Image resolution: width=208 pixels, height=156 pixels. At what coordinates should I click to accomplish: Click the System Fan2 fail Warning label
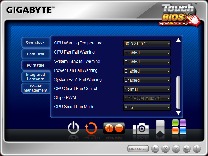77,61
